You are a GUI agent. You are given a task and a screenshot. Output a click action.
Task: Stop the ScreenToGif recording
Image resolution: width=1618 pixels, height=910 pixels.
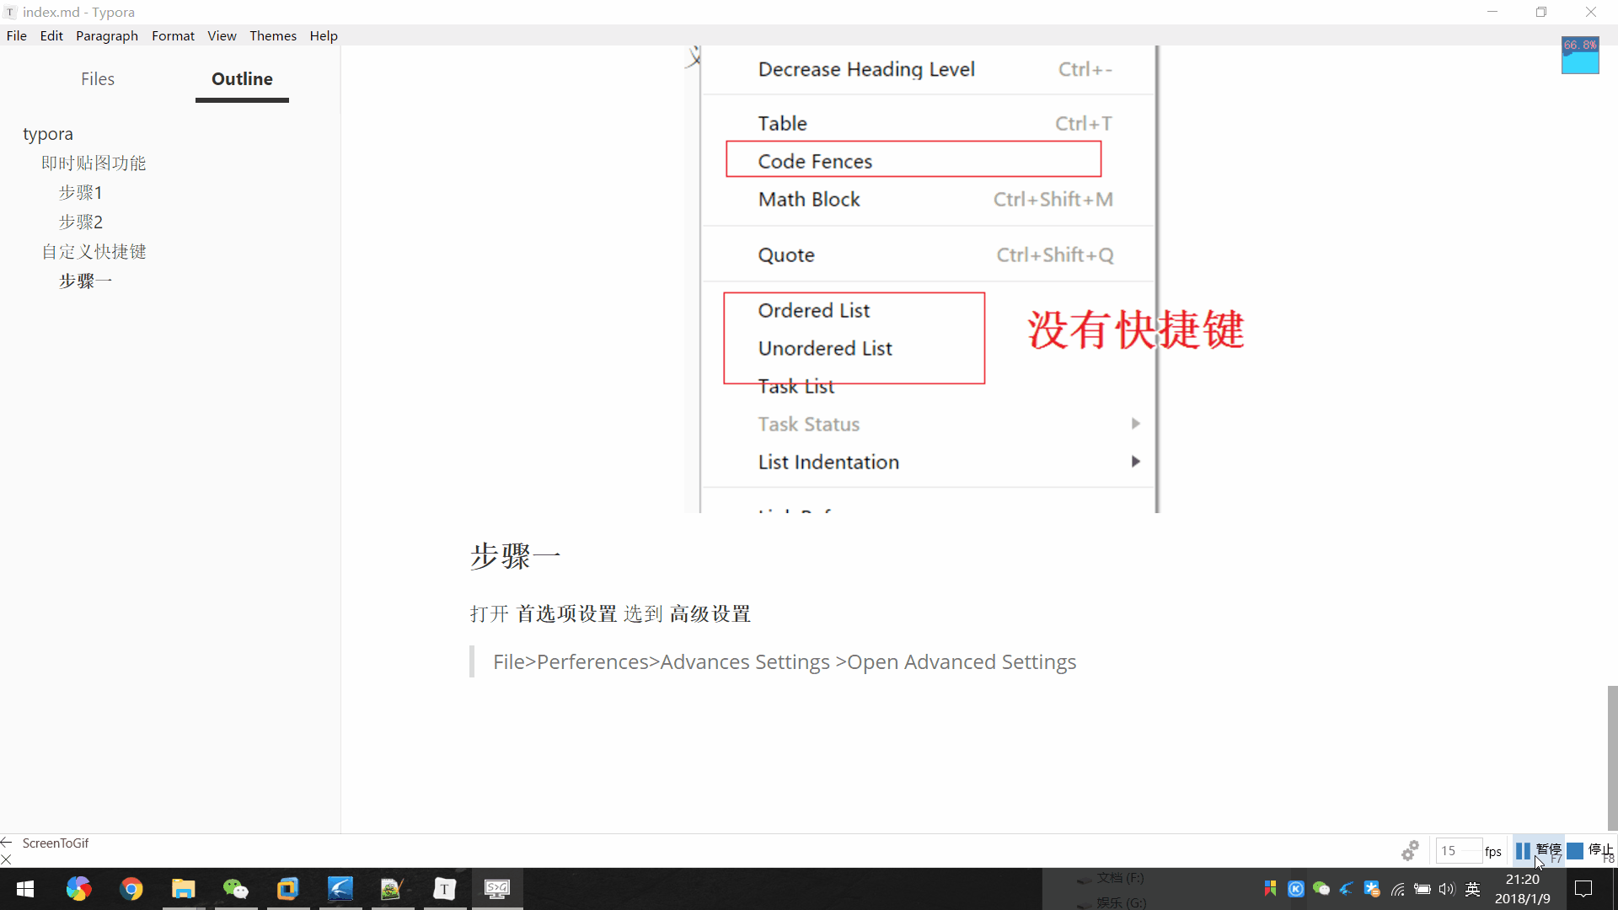click(x=1590, y=851)
